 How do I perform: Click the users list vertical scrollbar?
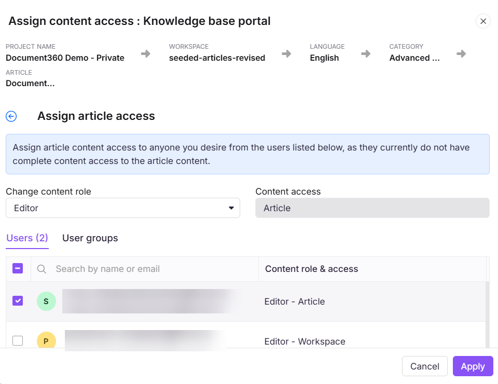tap(488, 314)
